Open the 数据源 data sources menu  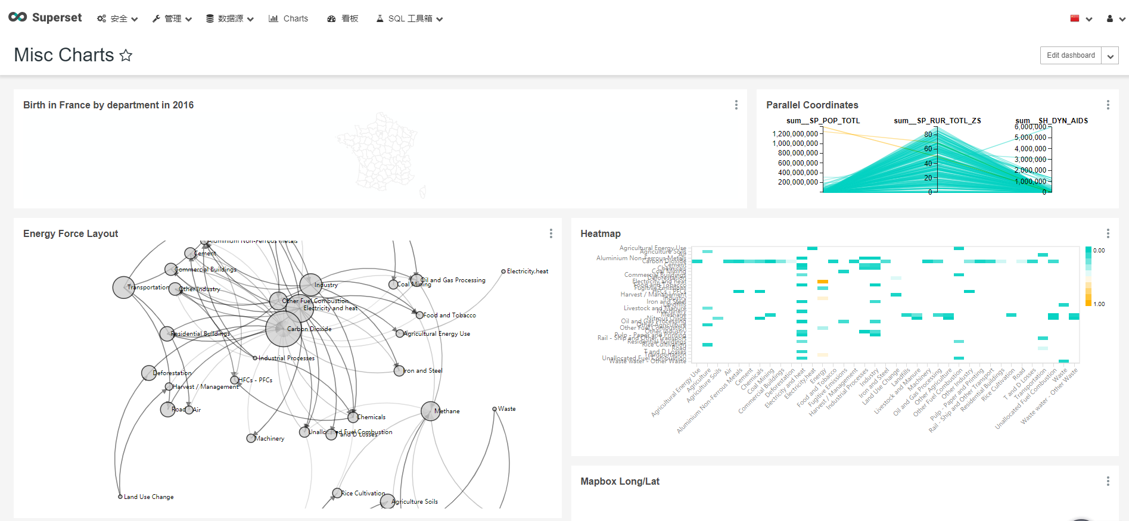click(229, 19)
